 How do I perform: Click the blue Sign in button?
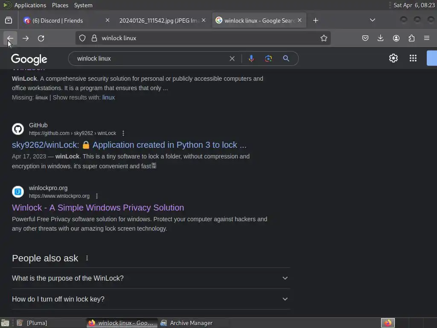pos(432,58)
